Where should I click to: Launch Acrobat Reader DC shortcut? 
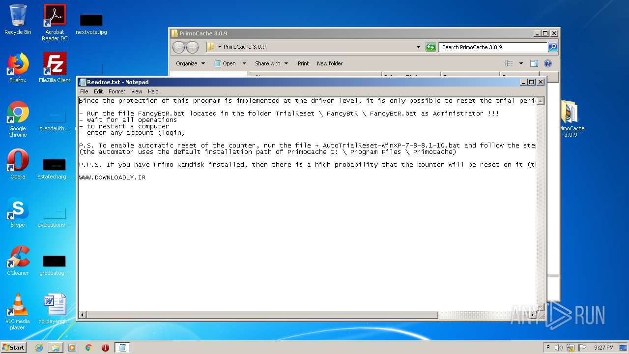tap(55, 23)
